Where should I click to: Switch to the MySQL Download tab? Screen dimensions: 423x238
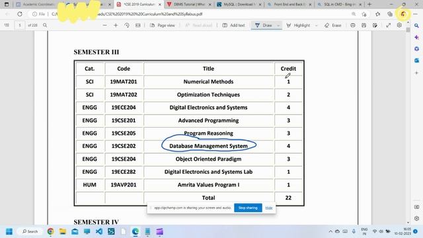[x=239, y=5]
